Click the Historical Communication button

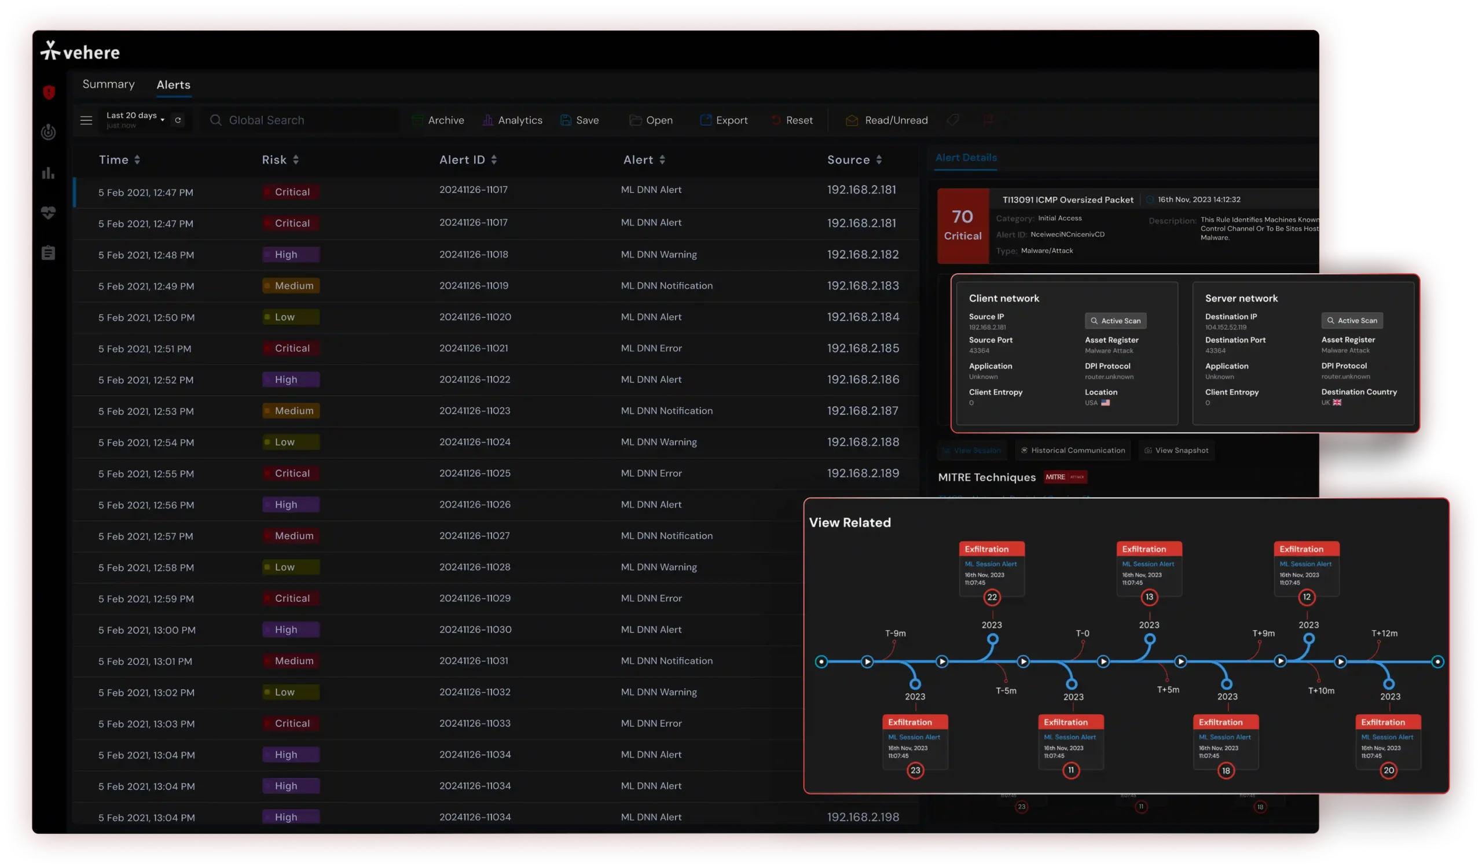point(1072,450)
